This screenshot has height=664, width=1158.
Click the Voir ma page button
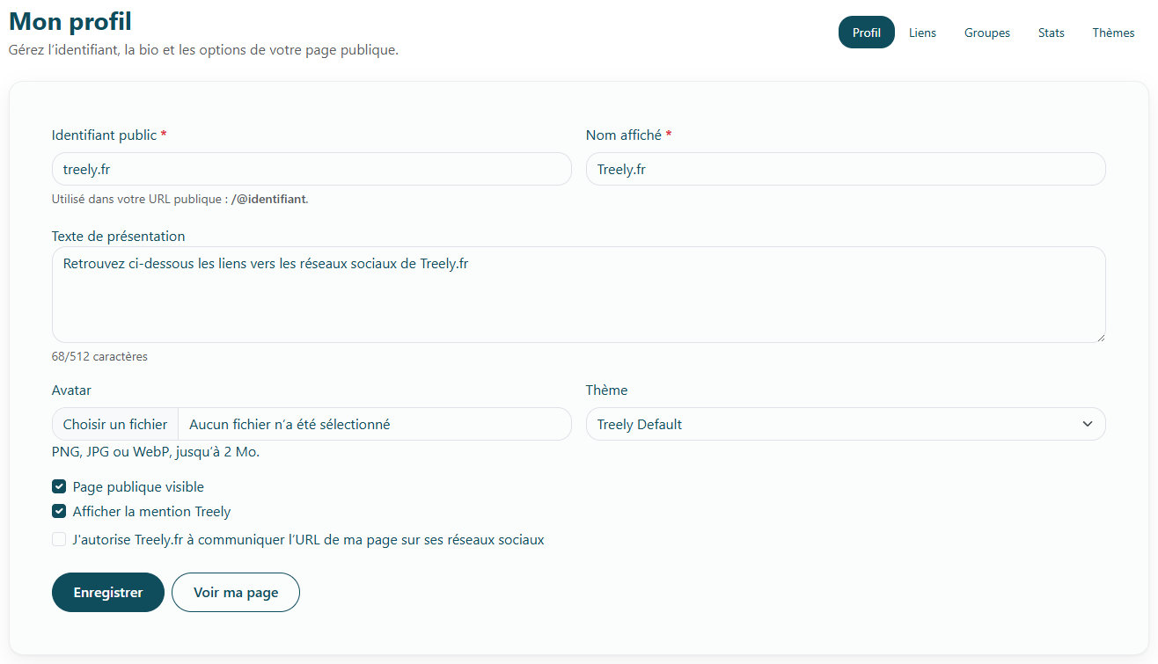click(236, 592)
